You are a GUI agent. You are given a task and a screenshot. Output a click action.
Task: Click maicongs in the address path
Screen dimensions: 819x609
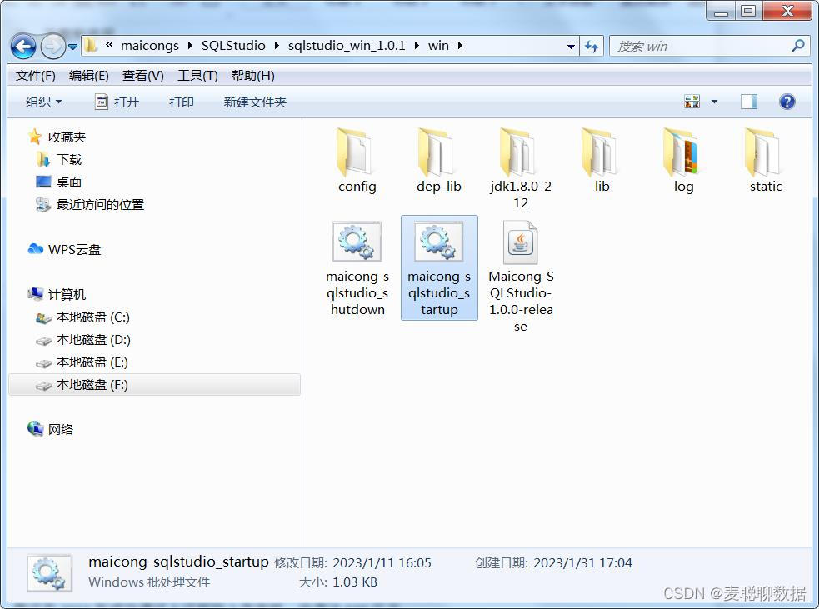pyautogui.click(x=150, y=46)
